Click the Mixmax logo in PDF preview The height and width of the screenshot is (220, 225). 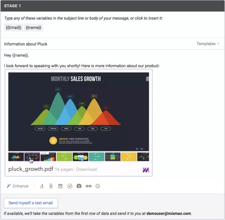click(146, 170)
